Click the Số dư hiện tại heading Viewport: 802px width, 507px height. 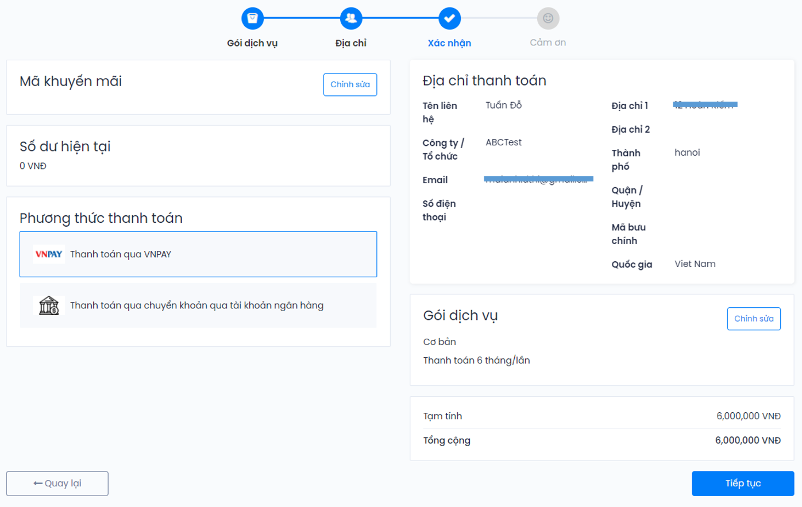click(x=65, y=146)
